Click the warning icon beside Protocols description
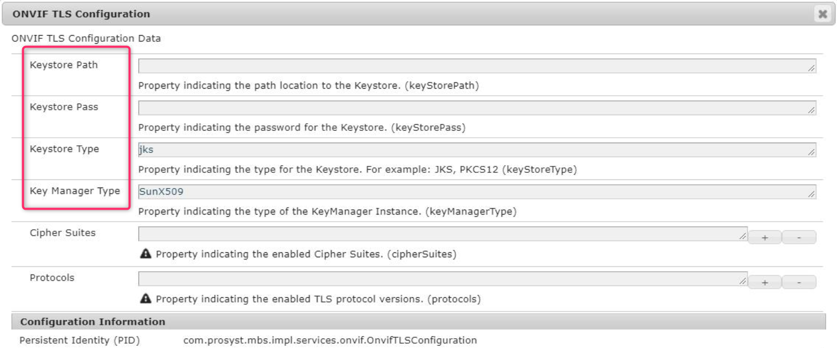 pos(146,299)
